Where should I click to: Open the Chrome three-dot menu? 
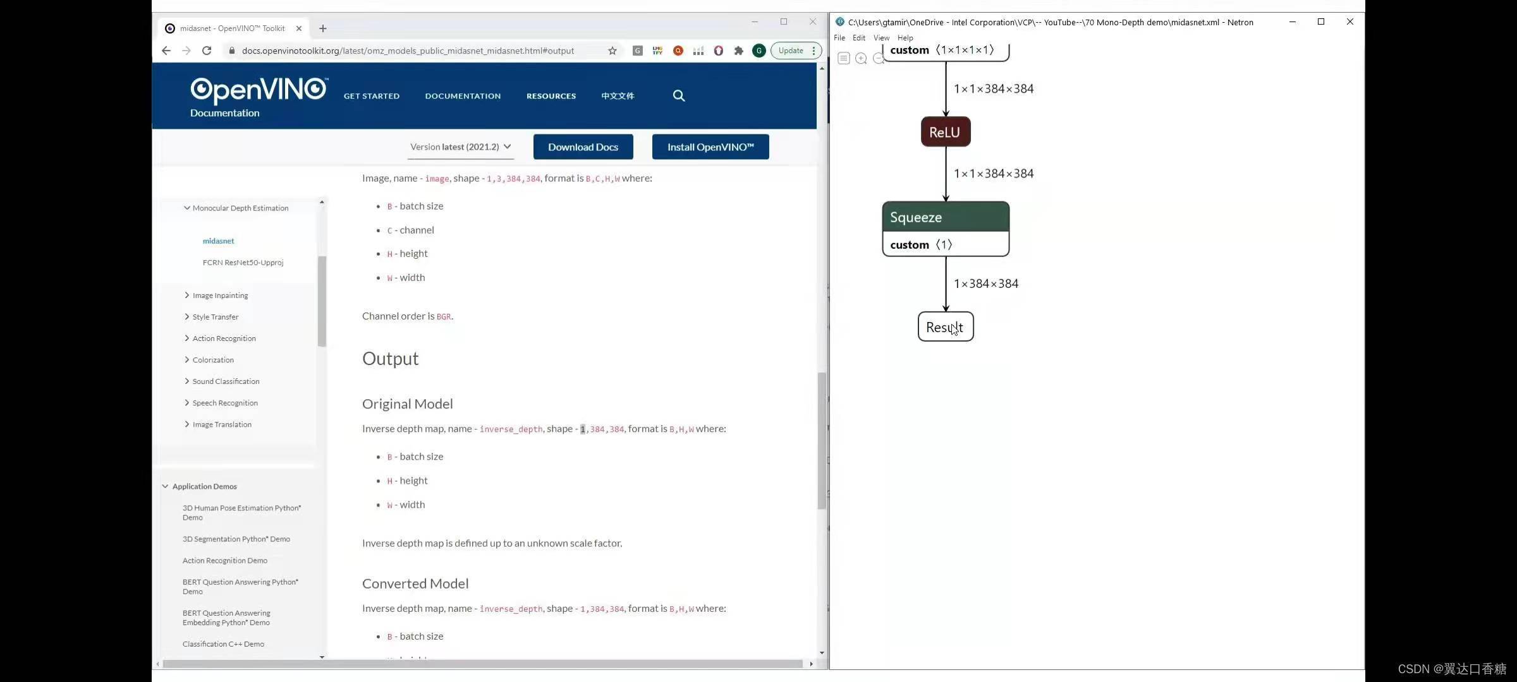point(814,51)
